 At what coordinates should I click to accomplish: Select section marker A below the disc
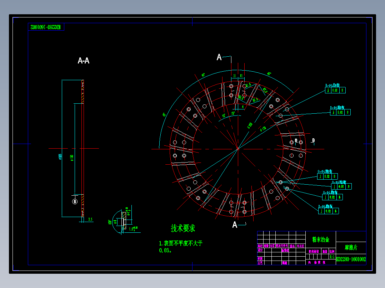(x=235, y=225)
